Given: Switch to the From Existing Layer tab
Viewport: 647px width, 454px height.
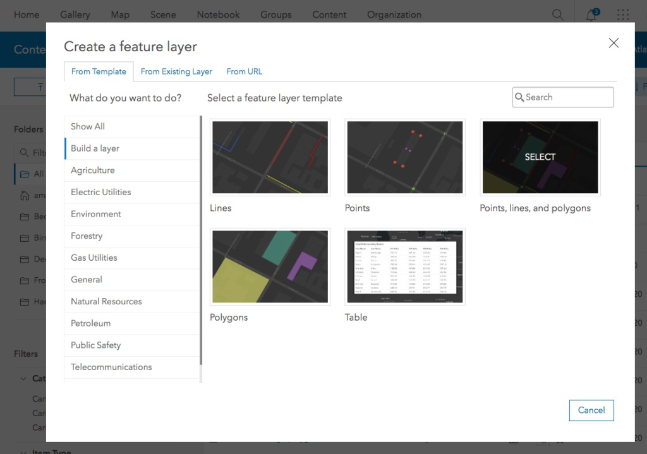Looking at the screenshot, I should pos(176,71).
